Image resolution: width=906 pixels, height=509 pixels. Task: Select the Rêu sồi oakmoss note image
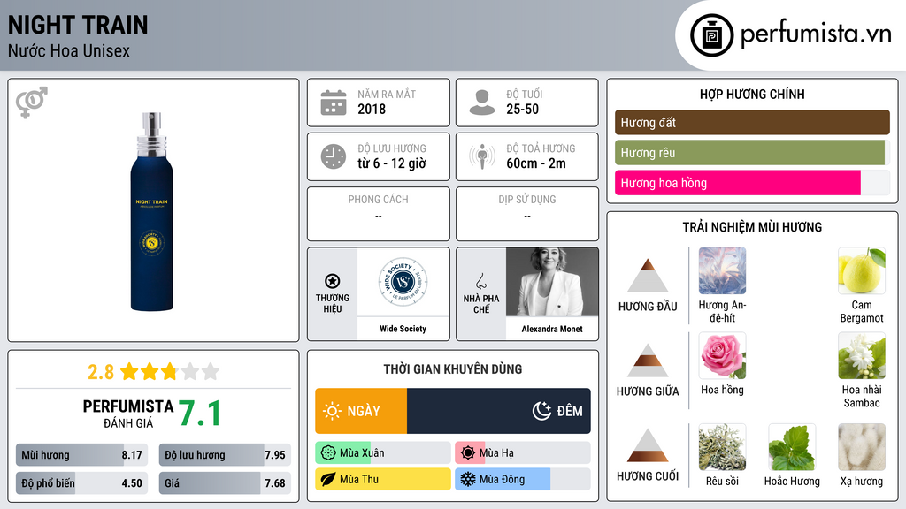[722, 447]
